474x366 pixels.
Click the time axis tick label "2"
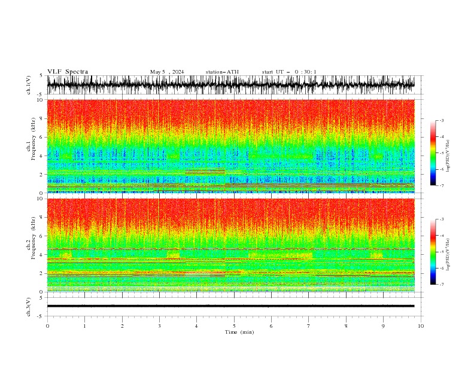tap(122, 326)
